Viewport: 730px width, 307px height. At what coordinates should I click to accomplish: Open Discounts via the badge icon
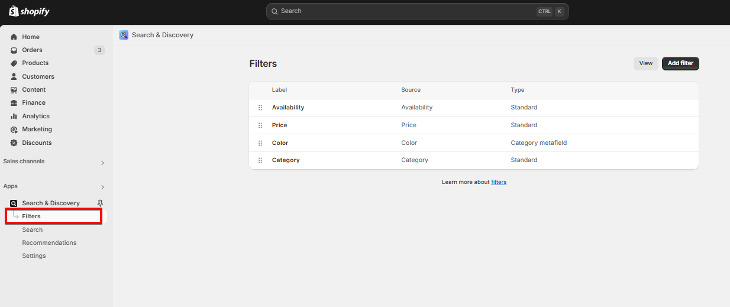coord(14,143)
